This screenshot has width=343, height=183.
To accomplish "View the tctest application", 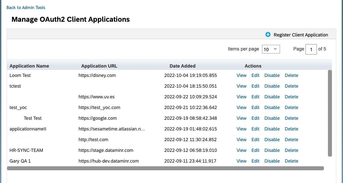I will pos(242,86).
